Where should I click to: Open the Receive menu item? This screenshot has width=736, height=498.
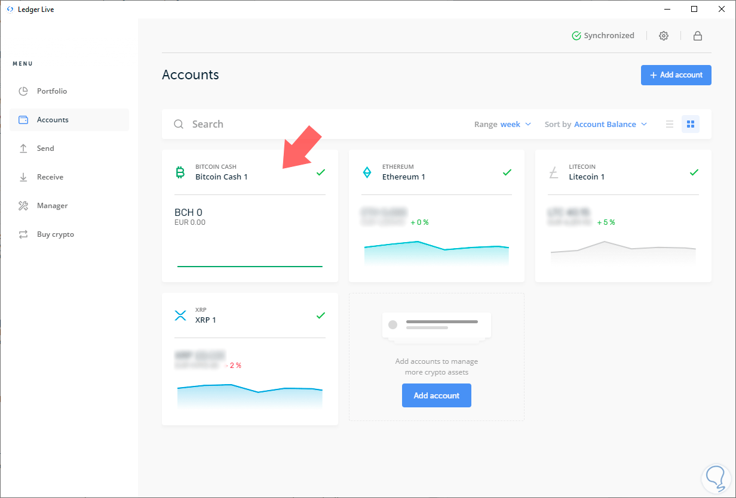click(x=69, y=177)
